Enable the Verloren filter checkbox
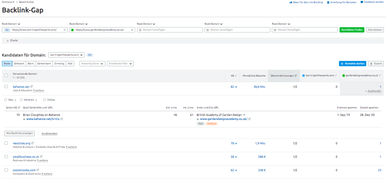The width and height of the screenshot is (386, 179). click(21, 100)
